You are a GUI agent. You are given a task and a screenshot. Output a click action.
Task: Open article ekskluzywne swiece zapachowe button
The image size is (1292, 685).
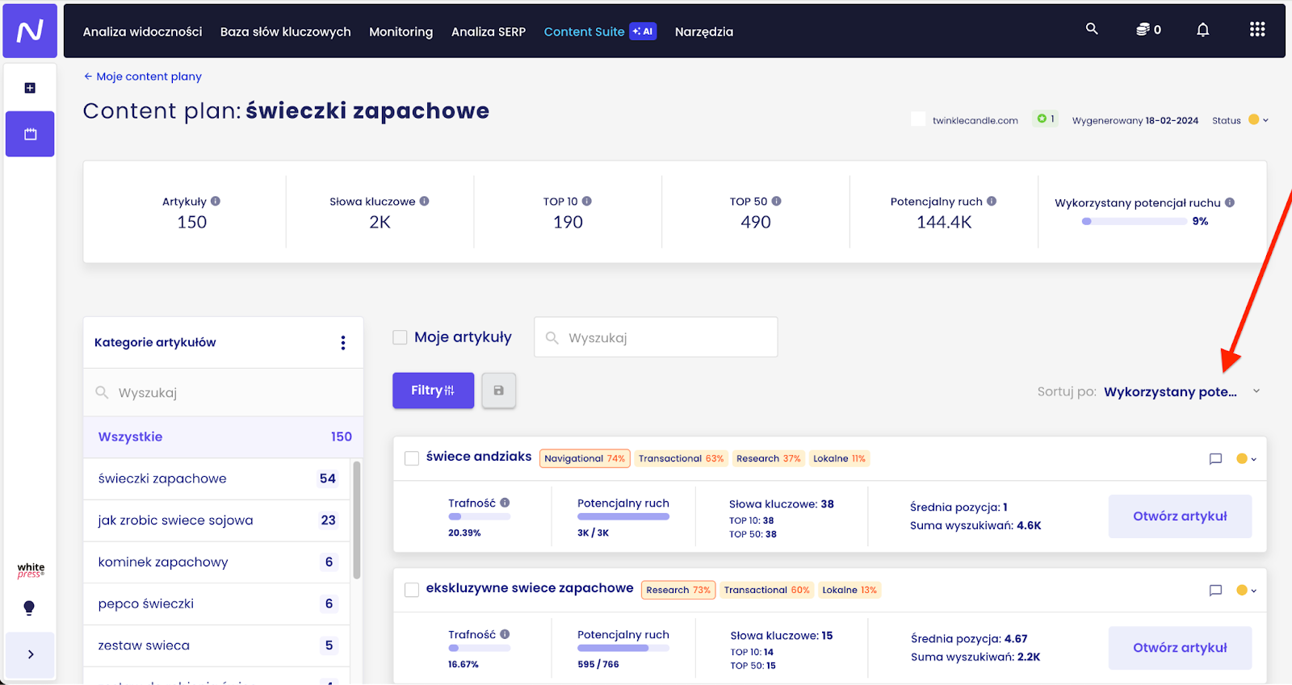click(1180, 648)
